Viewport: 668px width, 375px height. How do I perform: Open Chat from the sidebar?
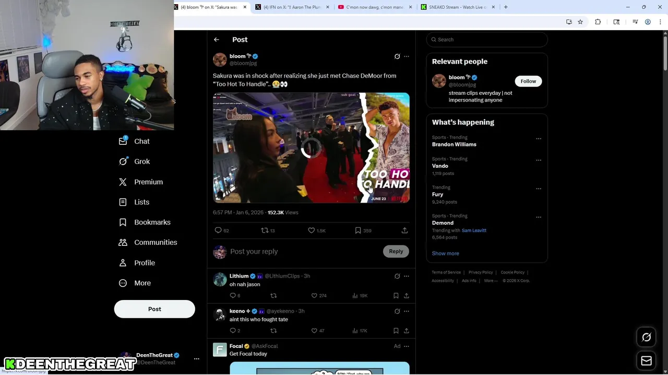coord(134,141)
